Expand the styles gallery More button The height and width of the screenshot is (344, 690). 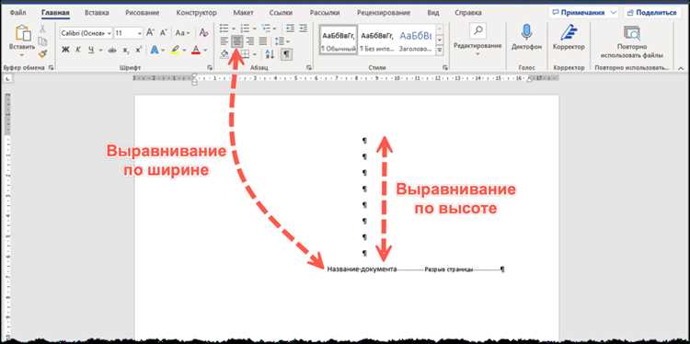[x=439, y=51]
